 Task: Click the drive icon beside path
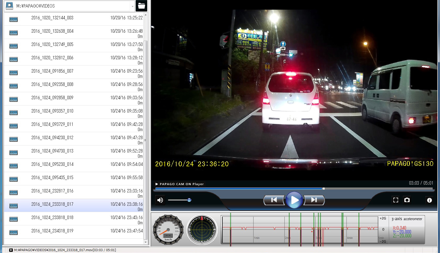pyautogui.click(x=9, y=6)
